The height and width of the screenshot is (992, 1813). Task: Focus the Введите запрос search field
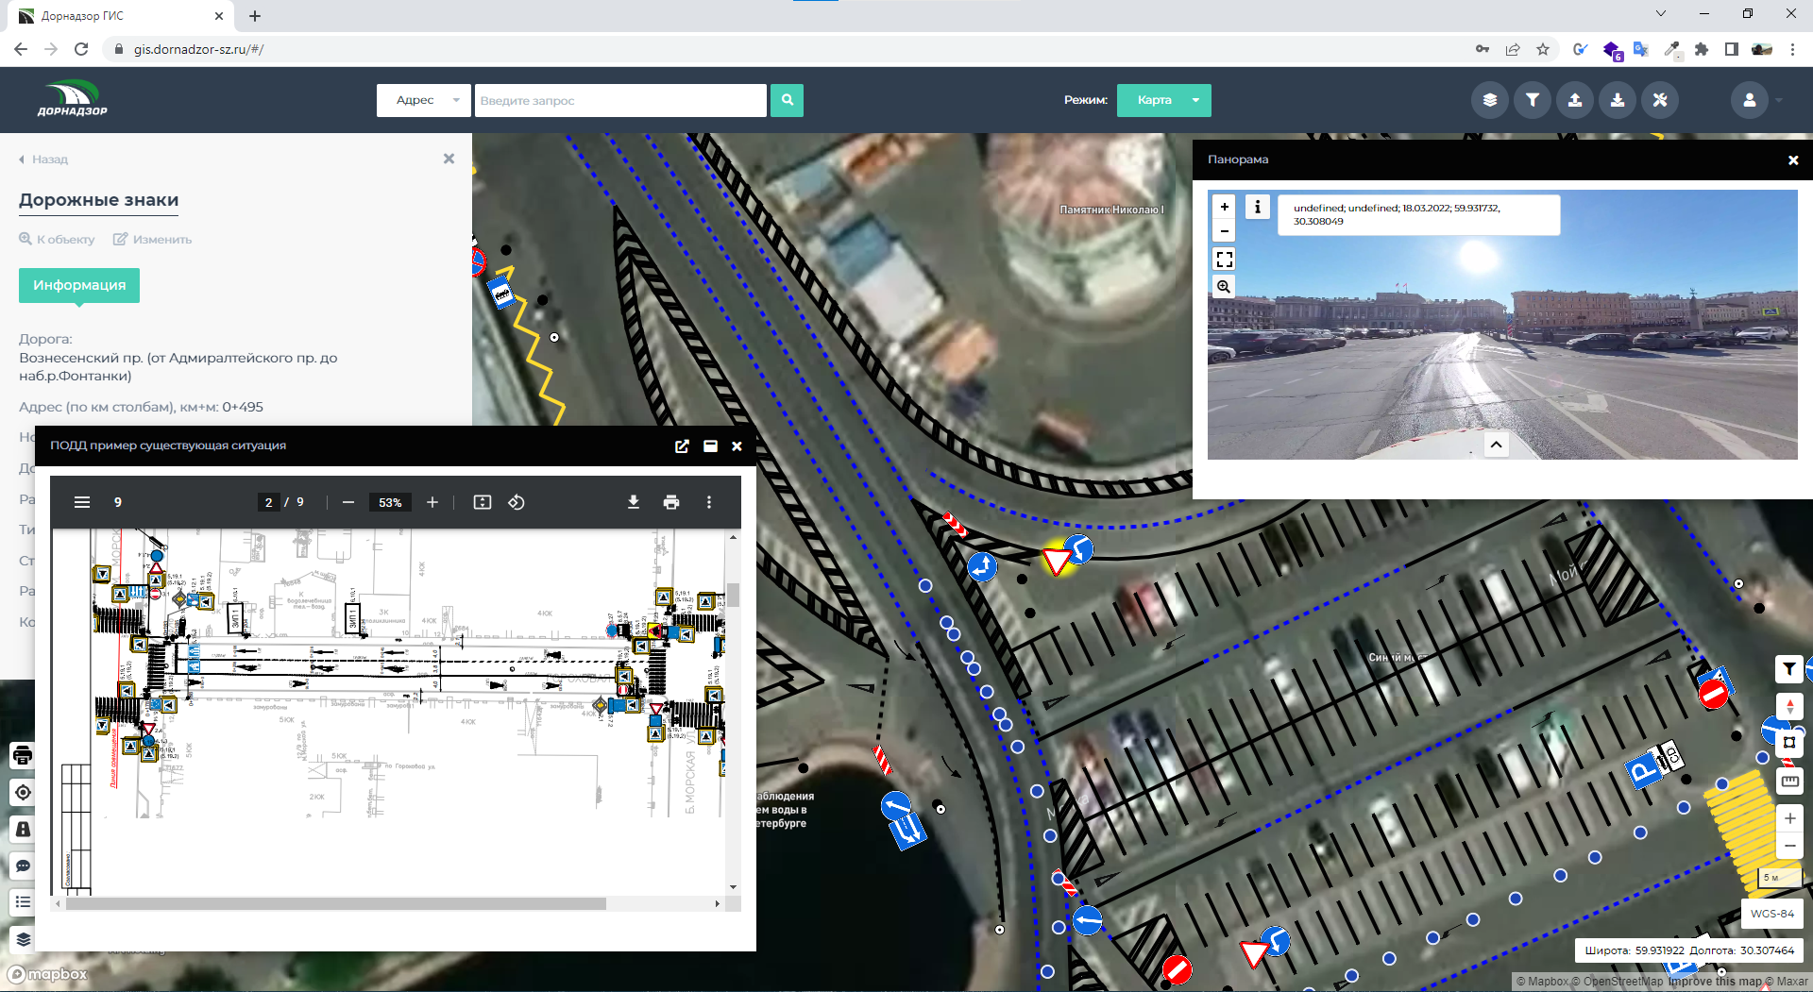pos(620,100)
